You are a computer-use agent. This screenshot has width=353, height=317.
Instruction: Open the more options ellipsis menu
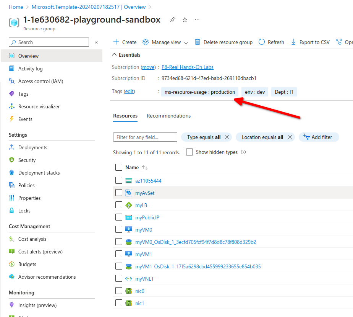pos(197,20)
